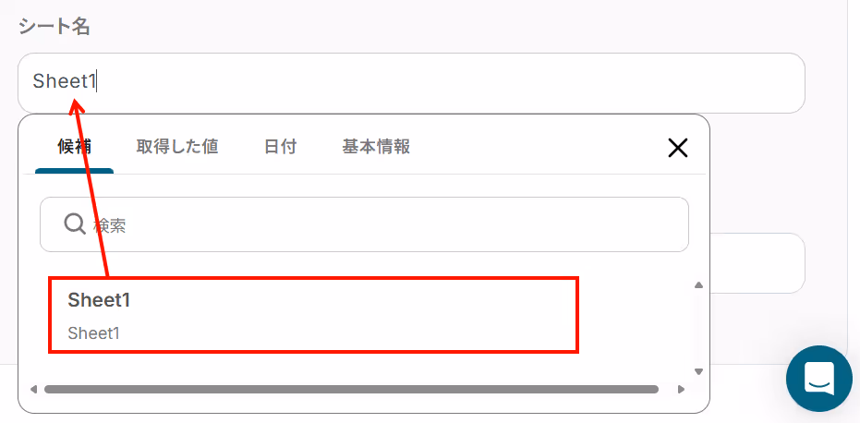Click the horizontal scrollbar's left arrow
860x423 pixels.
[33, 390]
